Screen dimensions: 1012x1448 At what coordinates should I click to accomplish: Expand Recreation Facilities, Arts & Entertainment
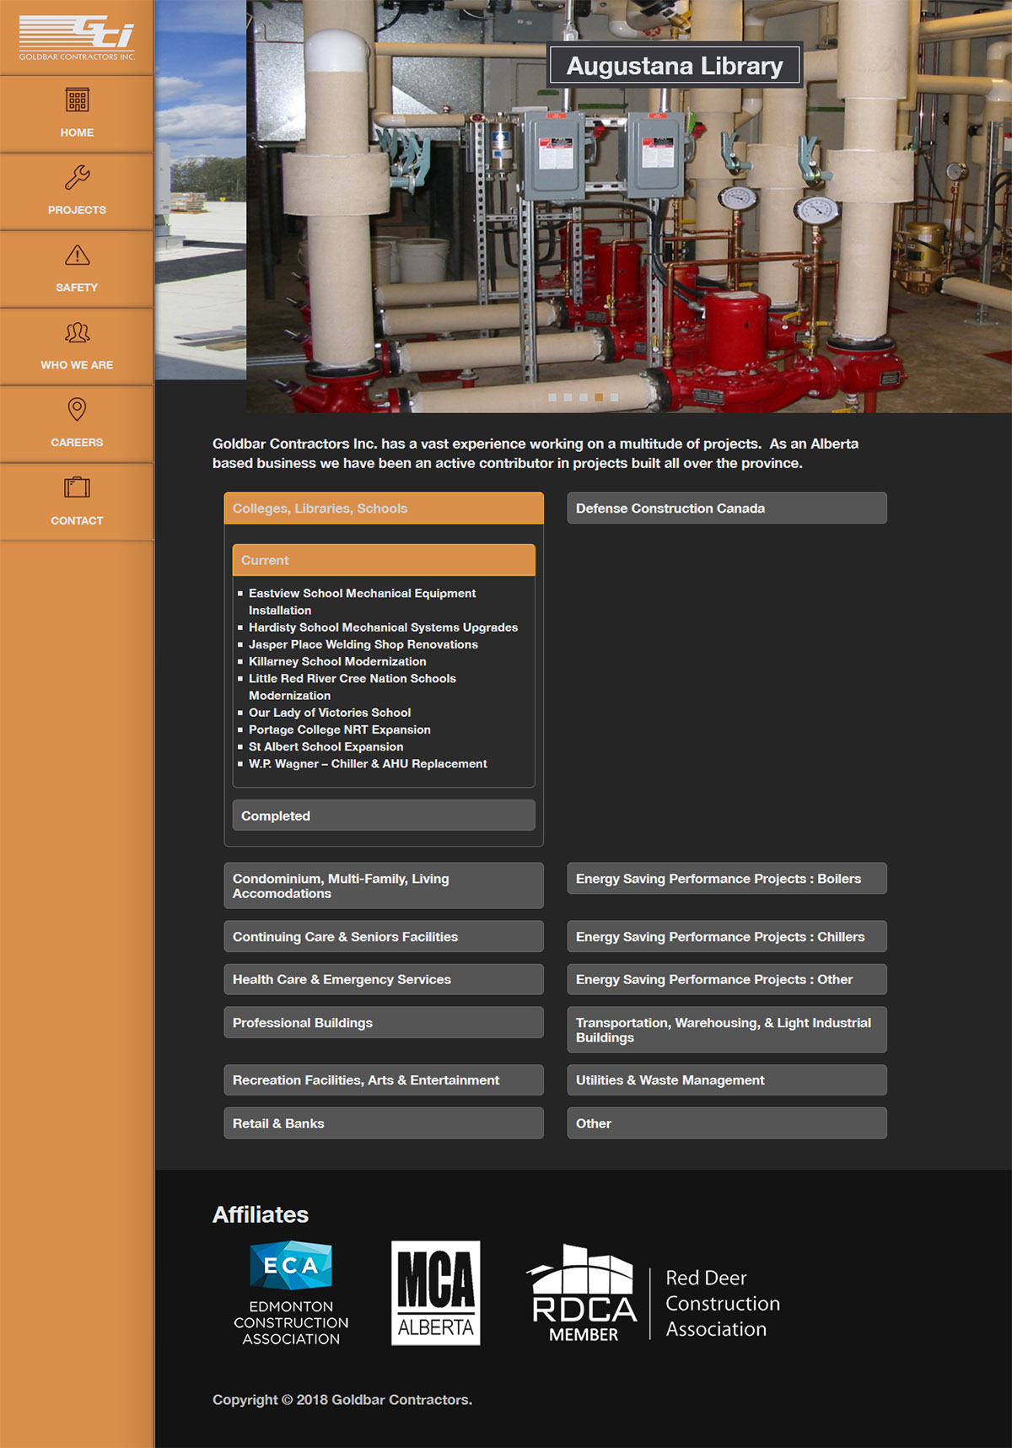pos(384,1080)
